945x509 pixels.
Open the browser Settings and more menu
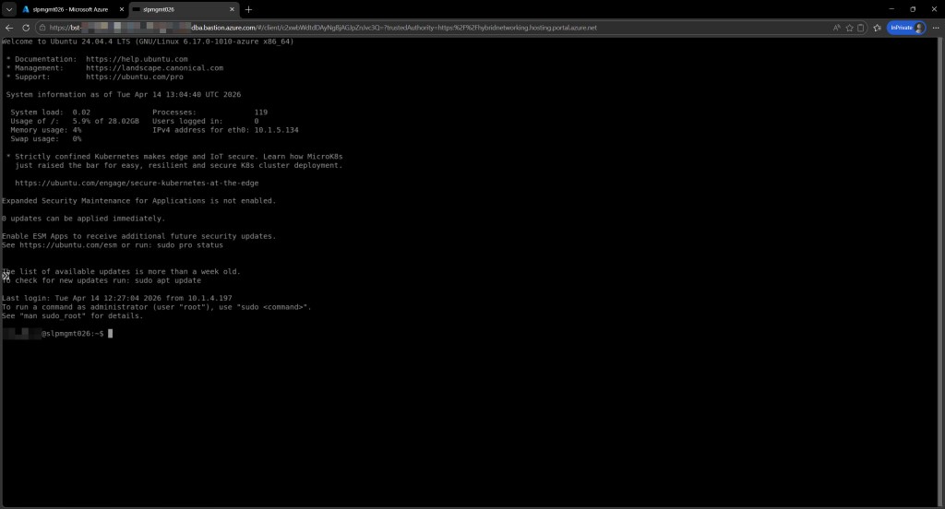click(x=935, y=28)
